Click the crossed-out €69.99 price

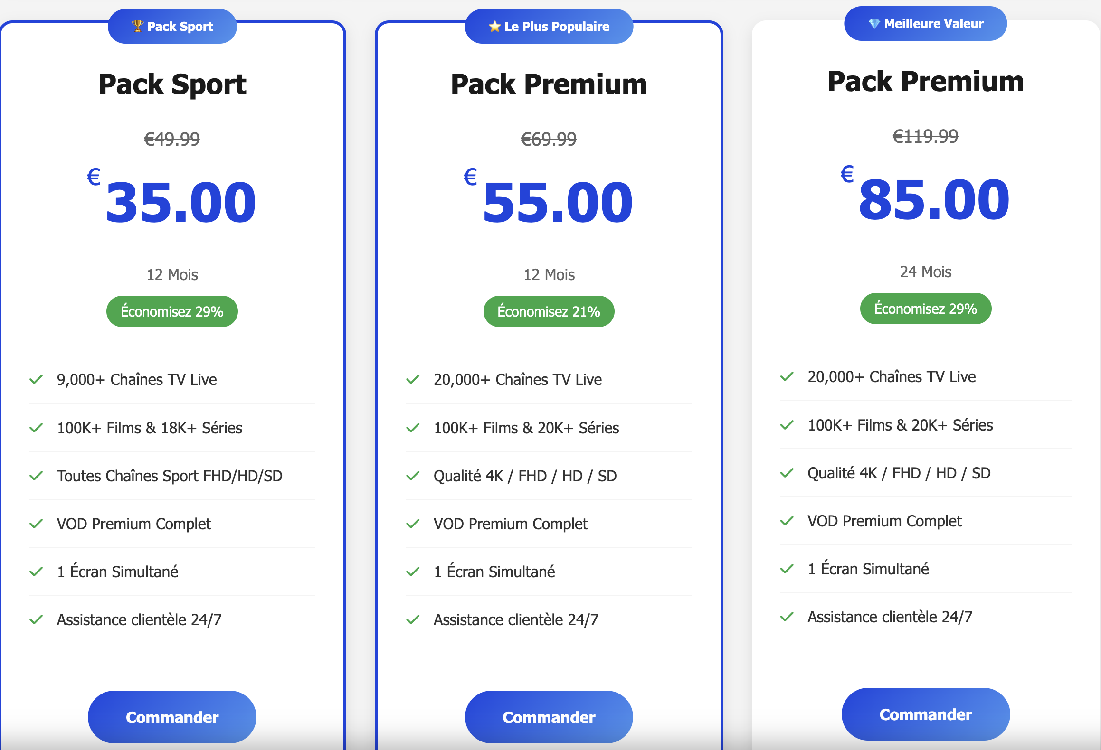click(549, 139)
